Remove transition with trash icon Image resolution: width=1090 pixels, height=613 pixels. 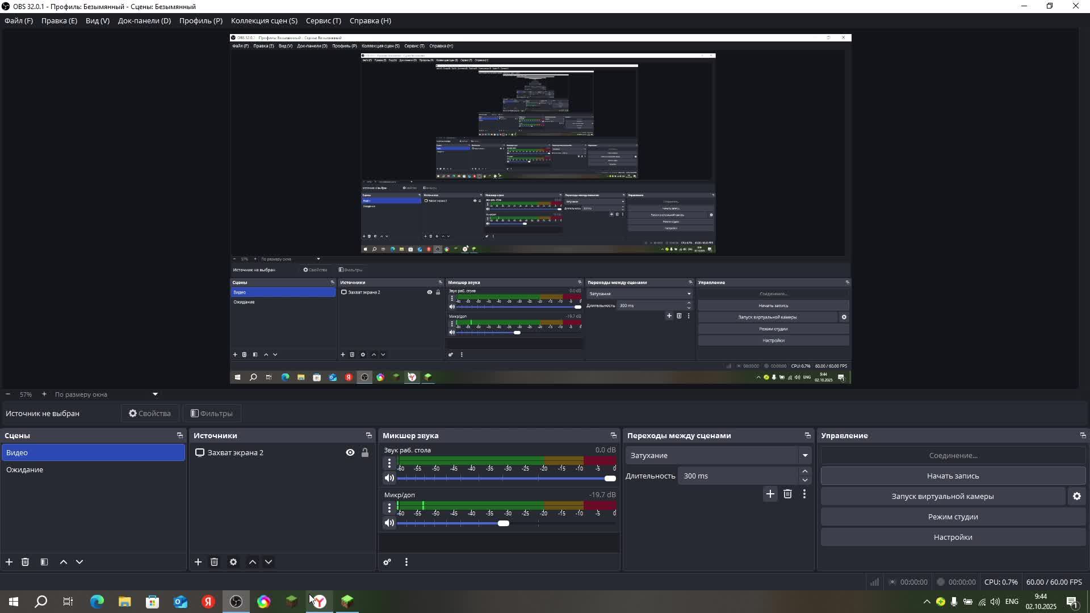point(787,494)
